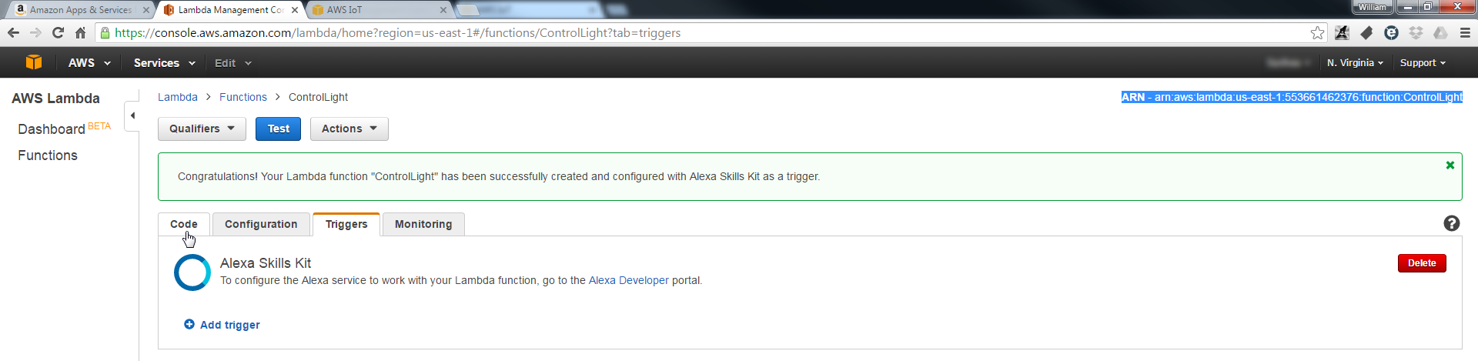Click the Add trigger link
The height and width of the screenshot is (361, 1478).
point(230,325)
